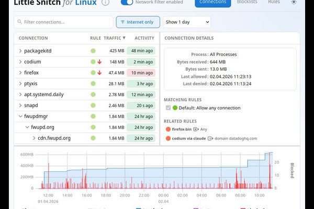The height and width of the screenshot is (209, 314).
Task: Select the 'Bytes received: 644 MB' value
Action: coord(218,62)
